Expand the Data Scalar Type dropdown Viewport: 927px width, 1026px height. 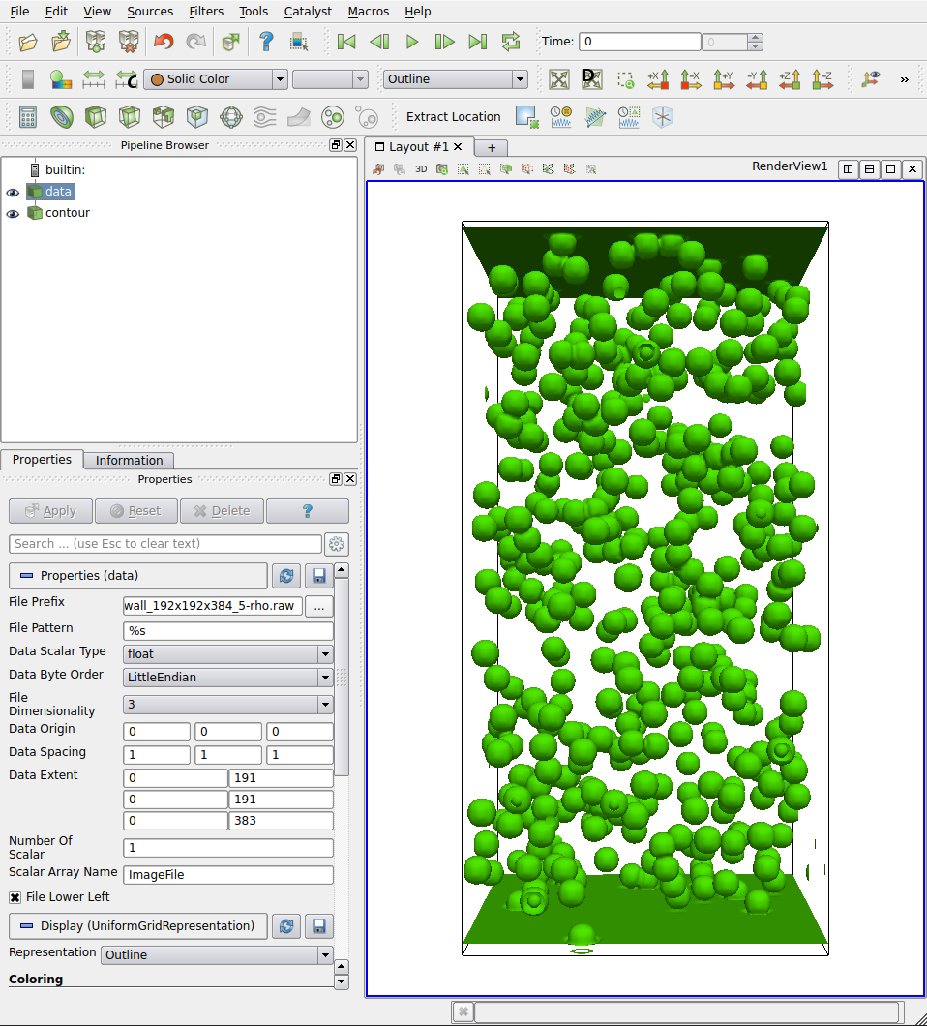click(x=227, y=654)
